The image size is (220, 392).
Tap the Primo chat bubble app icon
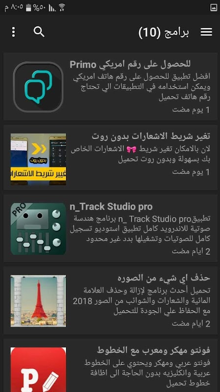coord(38,87)
